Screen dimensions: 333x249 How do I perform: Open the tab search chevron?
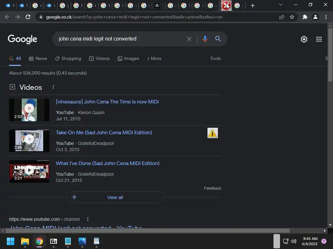pyautogui.click(x=281, y=5)
